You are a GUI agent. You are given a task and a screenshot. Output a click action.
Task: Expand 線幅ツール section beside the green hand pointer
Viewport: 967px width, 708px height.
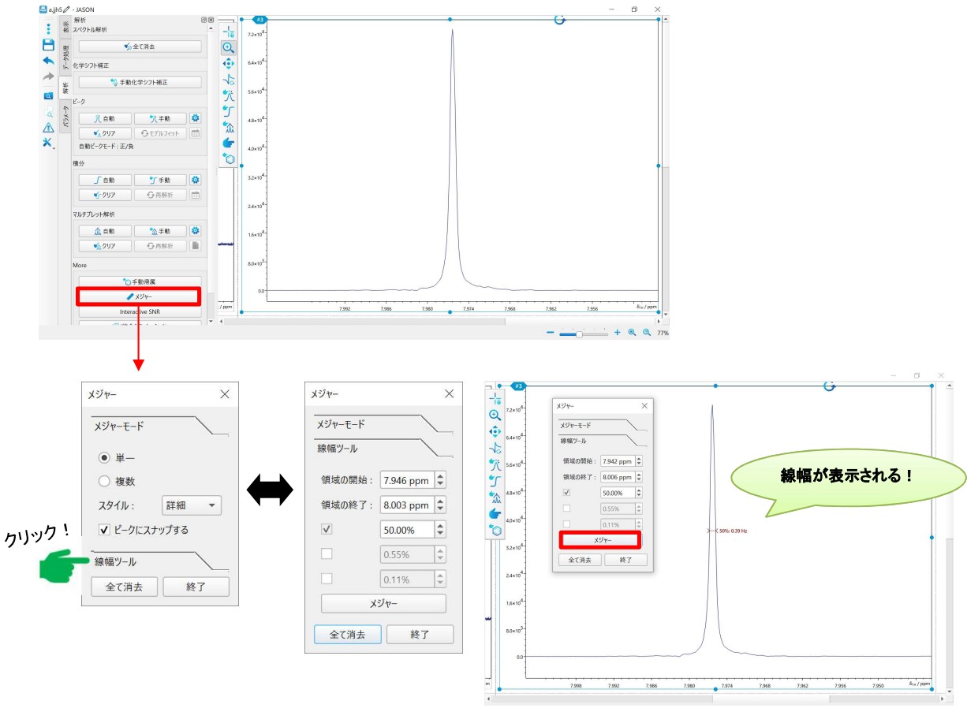(116, 562)
